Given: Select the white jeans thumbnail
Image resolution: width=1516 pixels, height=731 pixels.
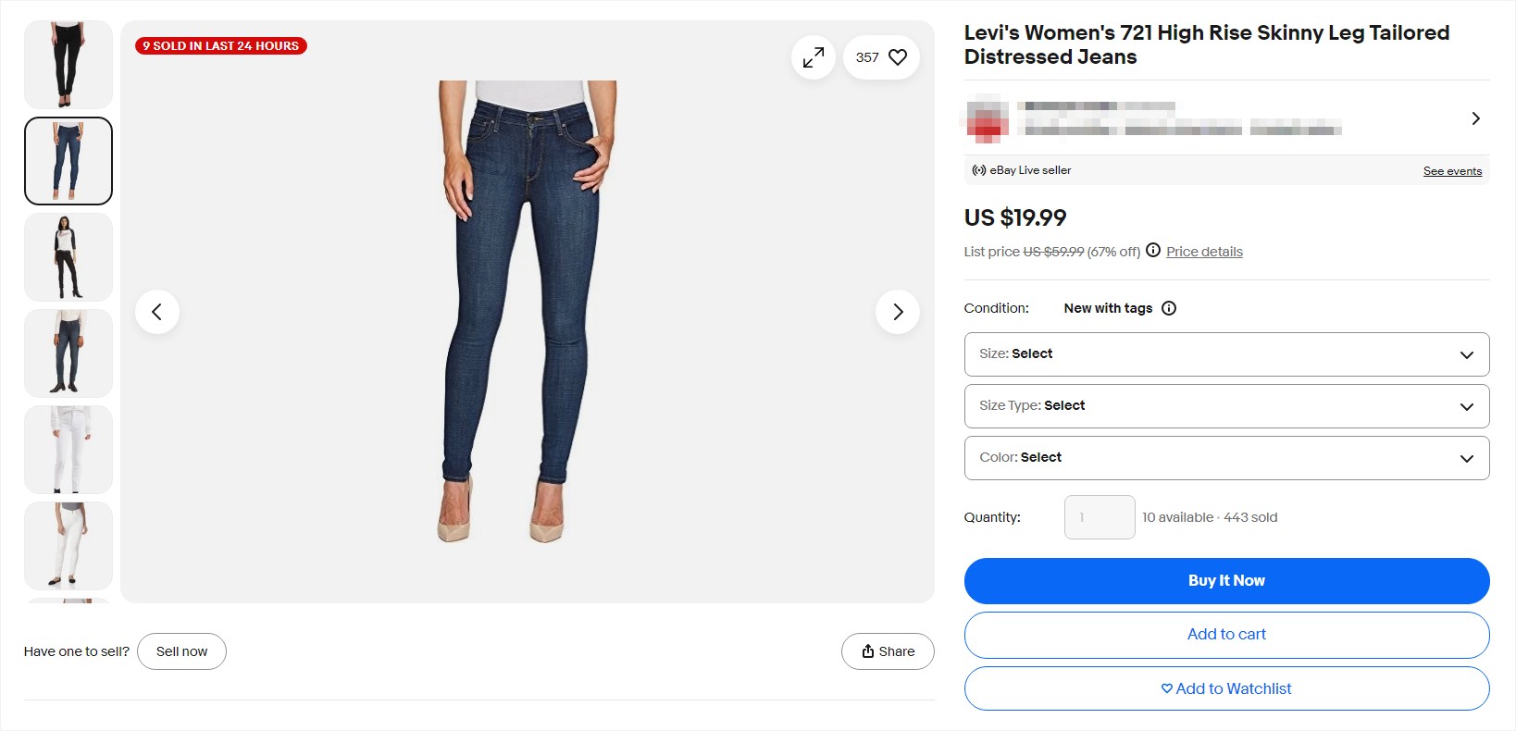Looking at the screenshot, I should pyautogui.click(x=68, y=450).
